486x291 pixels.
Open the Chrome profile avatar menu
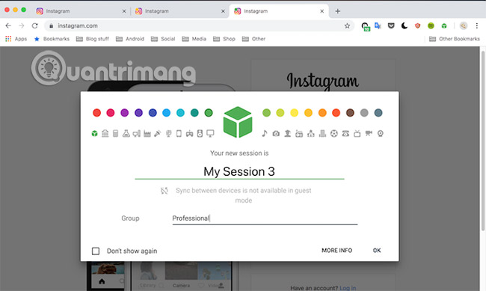[464, 25]
